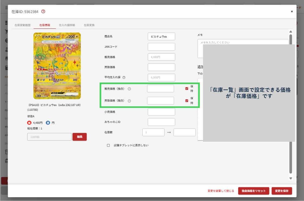Click the blue 買 purchase price badge
Screen dimensions: 304x201
[x=48, y=123]
